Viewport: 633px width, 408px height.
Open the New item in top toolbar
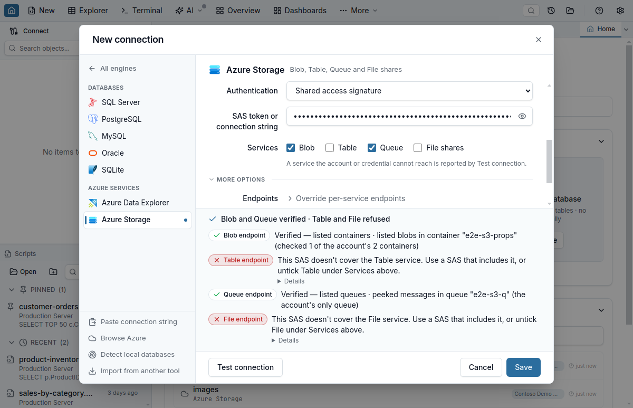pyautogui.click(x=41, y=10)
